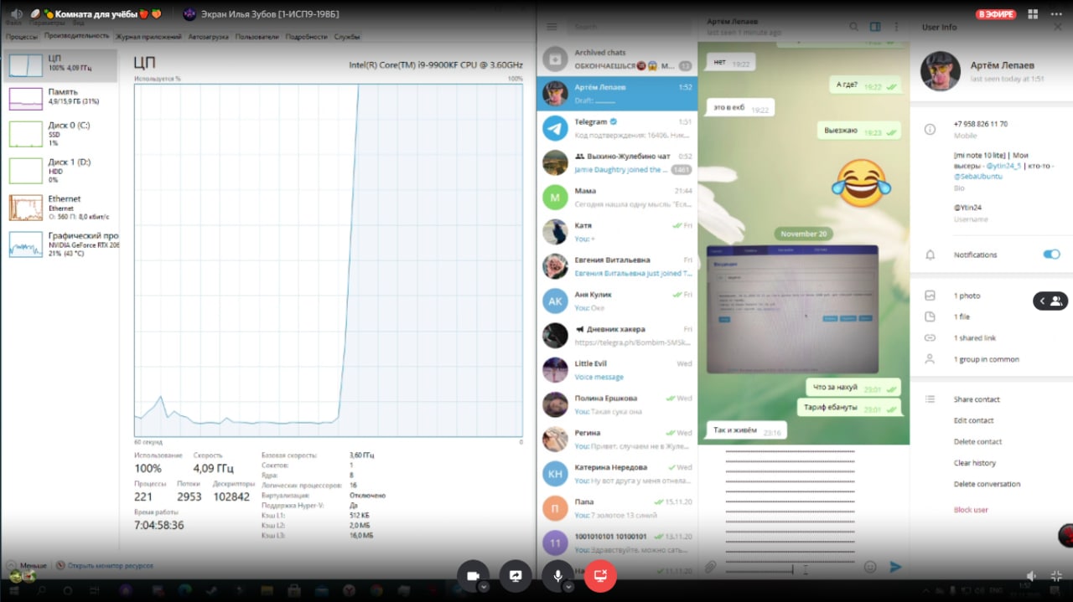The height and width of the screenshot is (602, 1073).
Task: Click the voice channel speaker icon
Action: coord(16,14)
